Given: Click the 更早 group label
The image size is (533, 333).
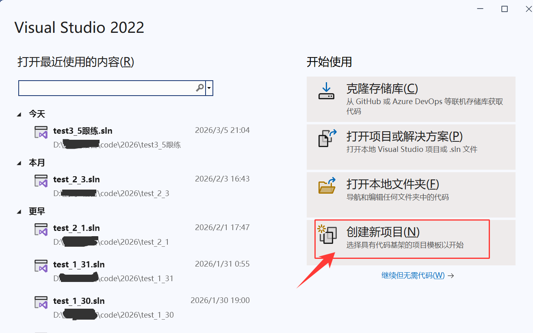Looking at the screenshot, I should coord(37,211).
